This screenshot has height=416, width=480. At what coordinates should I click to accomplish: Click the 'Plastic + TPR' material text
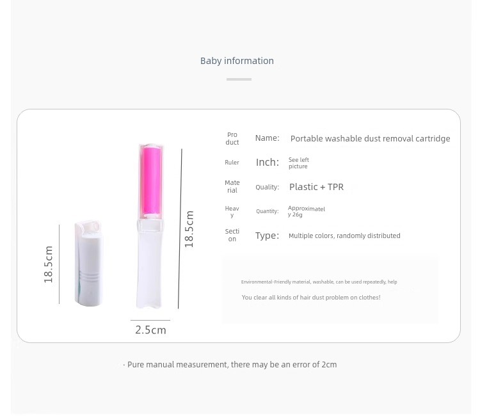[x=316, y=187]
